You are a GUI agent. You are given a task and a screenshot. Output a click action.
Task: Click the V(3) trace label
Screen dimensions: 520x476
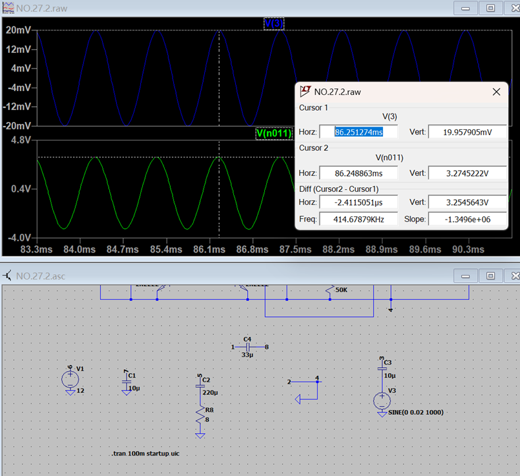274,24
